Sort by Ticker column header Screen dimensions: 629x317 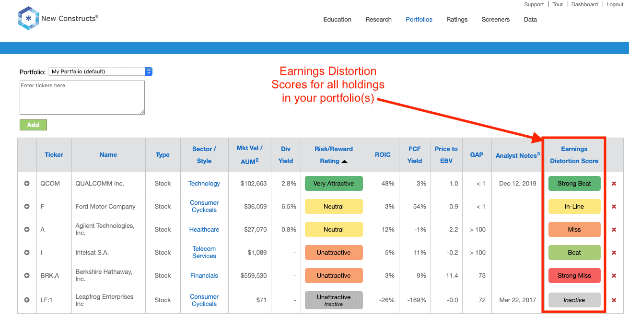[54, 155]
